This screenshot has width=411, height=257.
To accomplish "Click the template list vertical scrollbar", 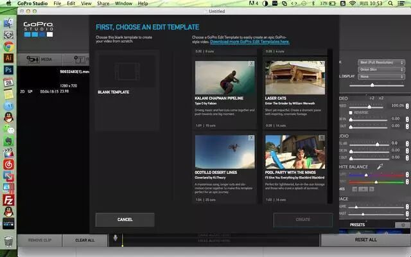I will [330, 126].
